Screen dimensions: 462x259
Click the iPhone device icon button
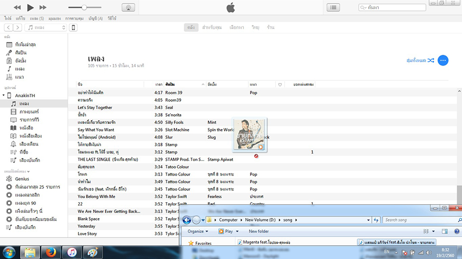point(73,27)
